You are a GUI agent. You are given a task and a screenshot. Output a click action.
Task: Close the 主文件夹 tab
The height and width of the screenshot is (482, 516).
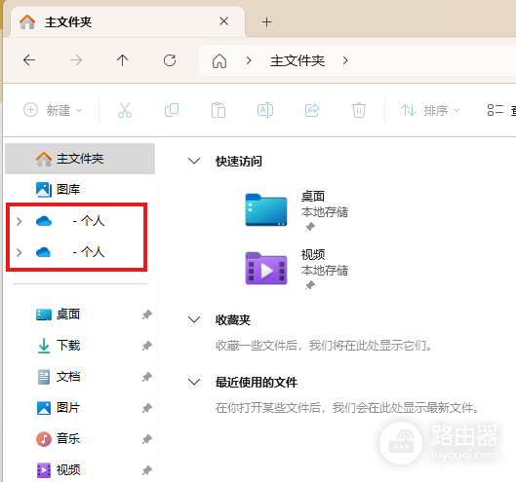[x=224, y=21]
